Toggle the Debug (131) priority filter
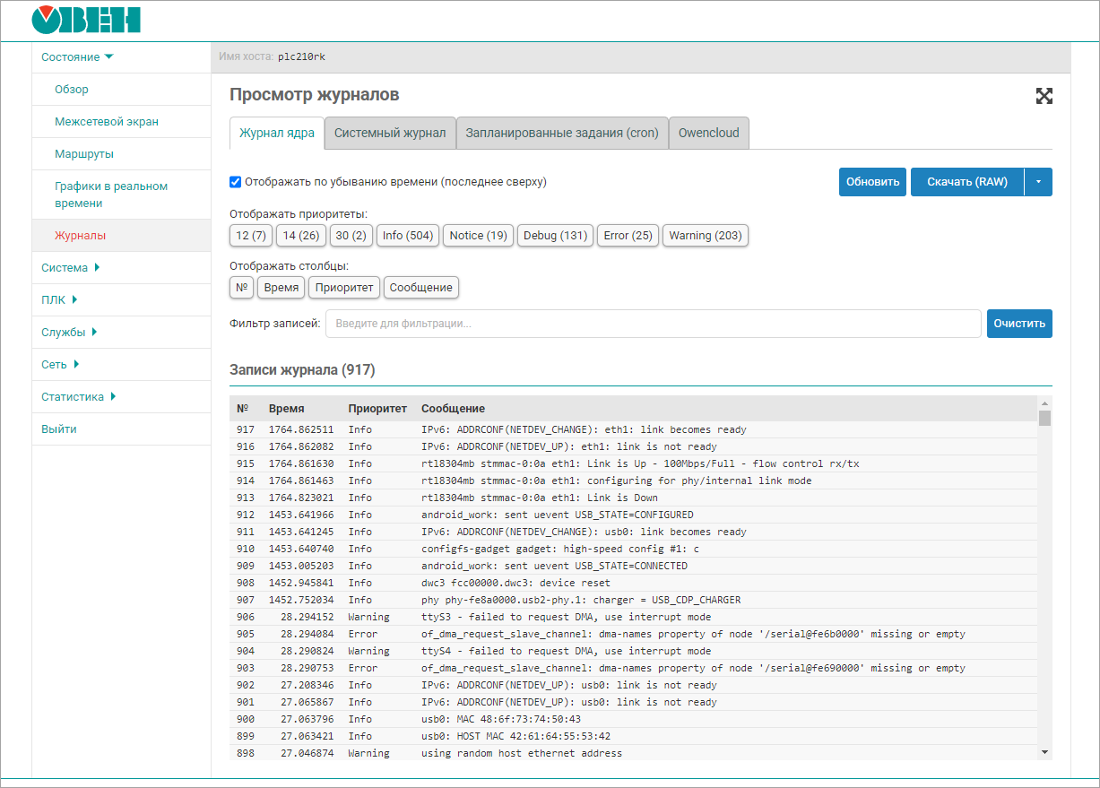 click(555, 236)
